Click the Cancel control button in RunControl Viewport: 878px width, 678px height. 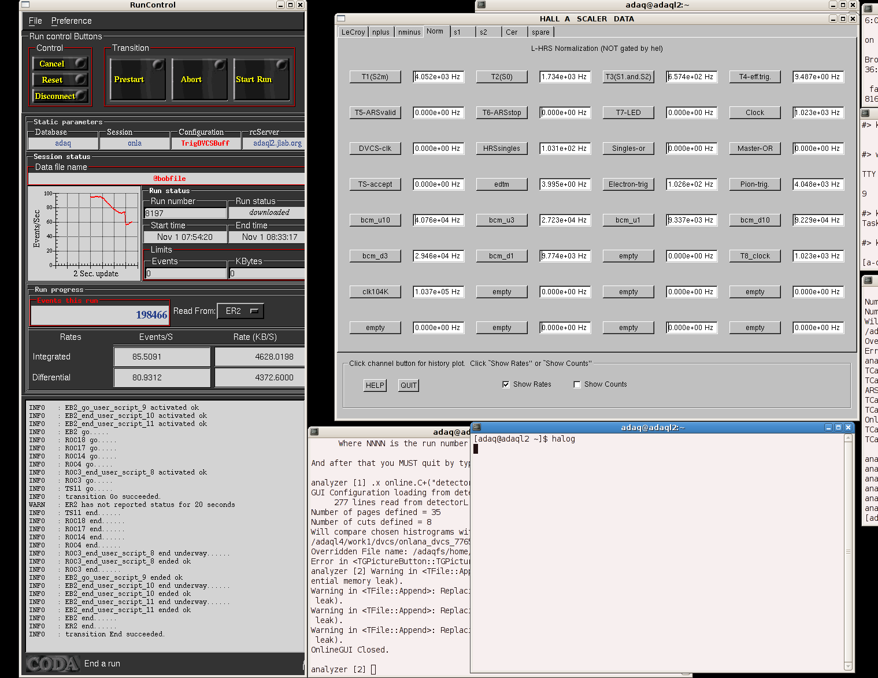click(x=60, y=64)
